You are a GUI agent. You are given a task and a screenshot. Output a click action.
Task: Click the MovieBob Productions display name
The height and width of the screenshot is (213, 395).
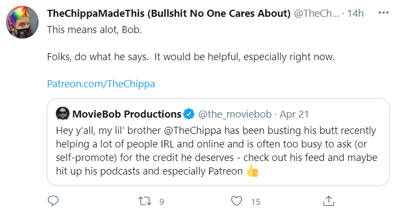(x=127, y=114)
